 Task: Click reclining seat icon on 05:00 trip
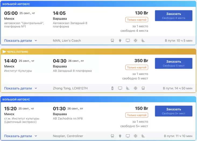[143, 41]
